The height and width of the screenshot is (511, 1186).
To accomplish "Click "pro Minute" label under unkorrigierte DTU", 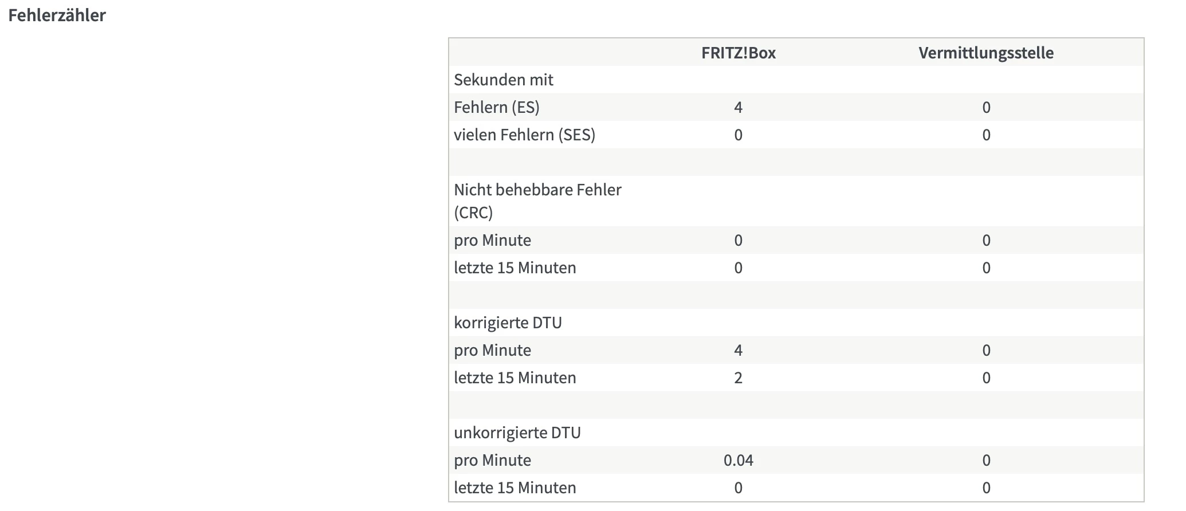I will (x=492, y=460).
